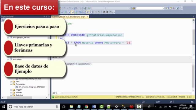This screenshot has width=196, height=110.
Task: Click the 'Query executed successfully.' status text
Action: click(66, 97)
